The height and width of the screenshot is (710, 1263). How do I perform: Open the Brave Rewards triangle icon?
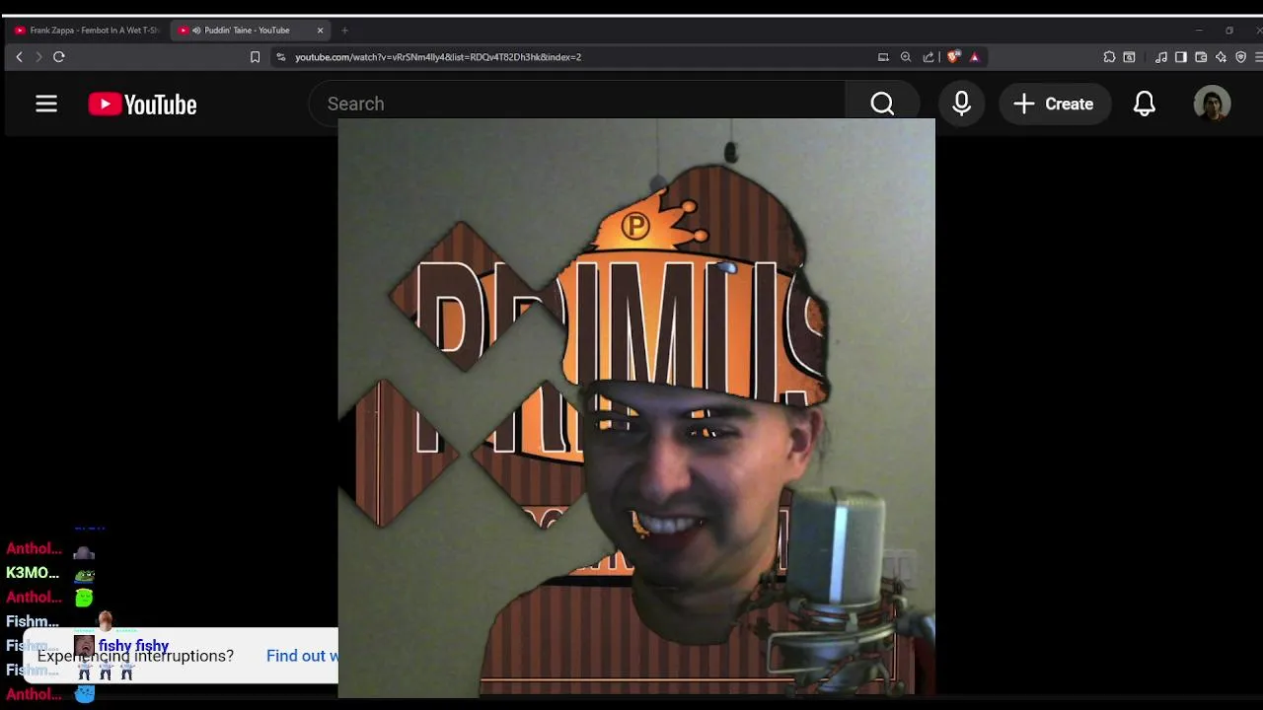[975, 57]
